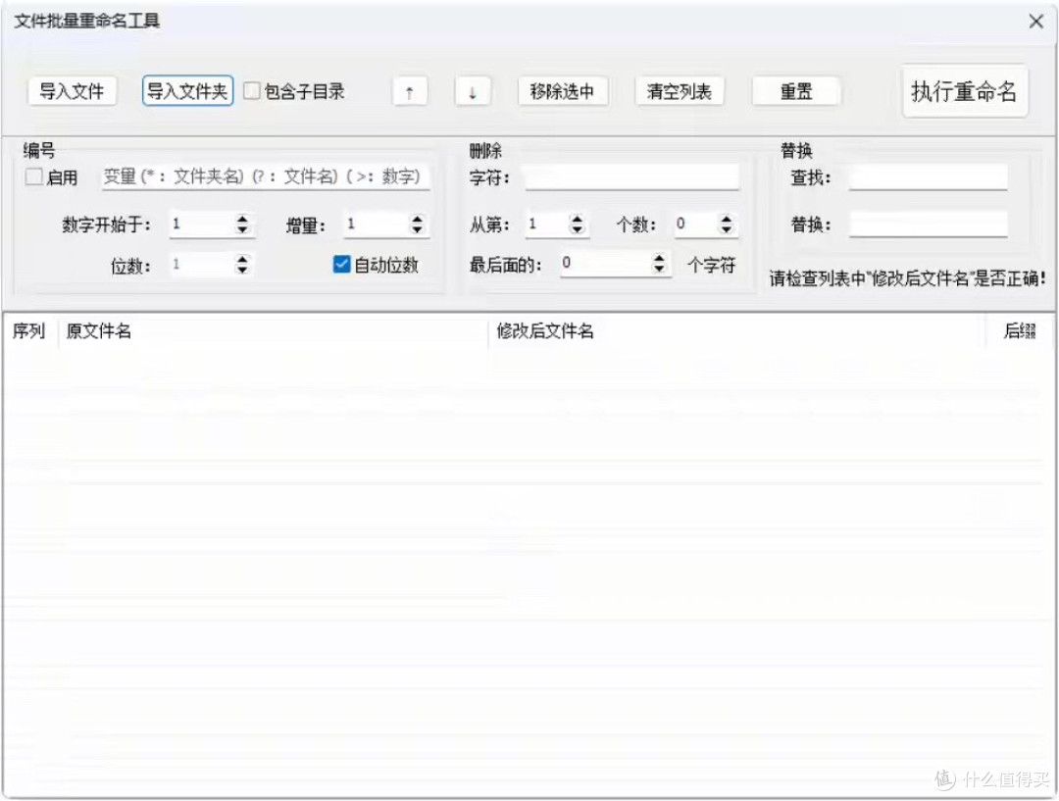
Task: Decrease the 增量 increment value
Action: click(417, 229)
